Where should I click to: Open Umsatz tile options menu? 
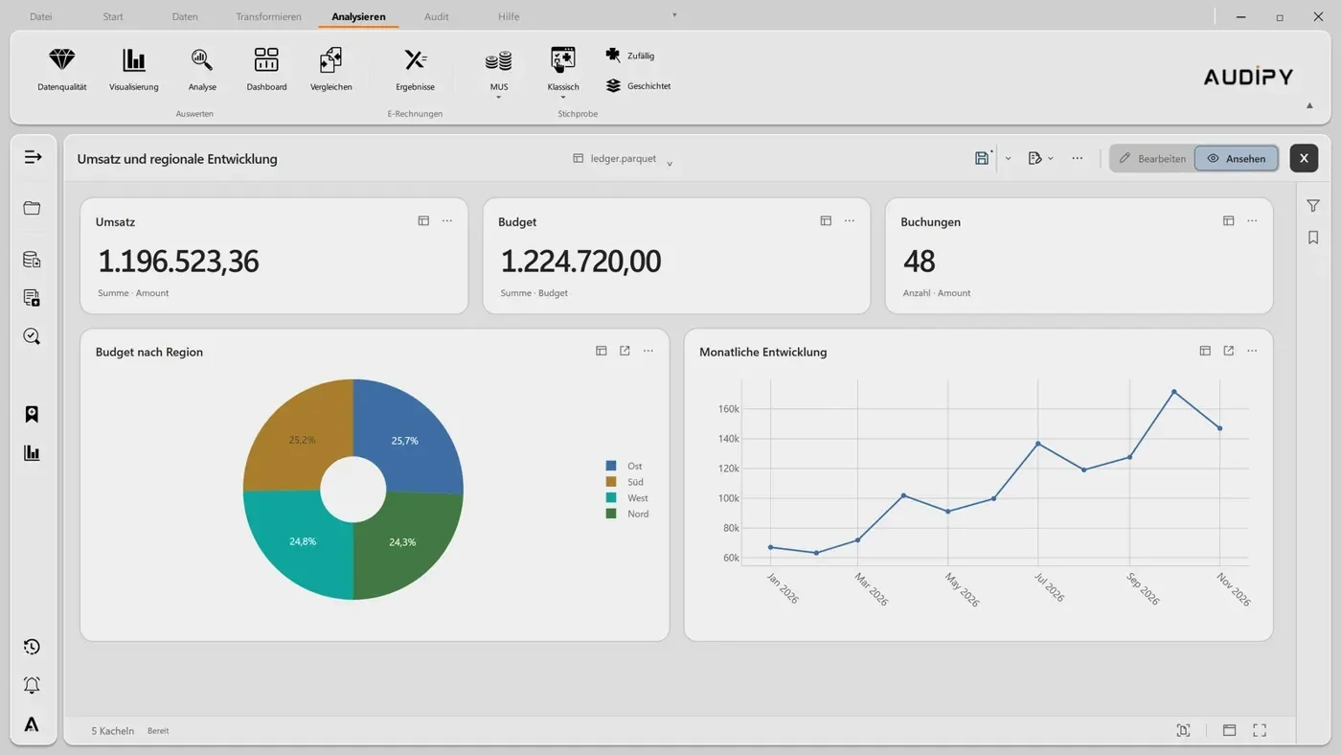(x=447, y=221)
